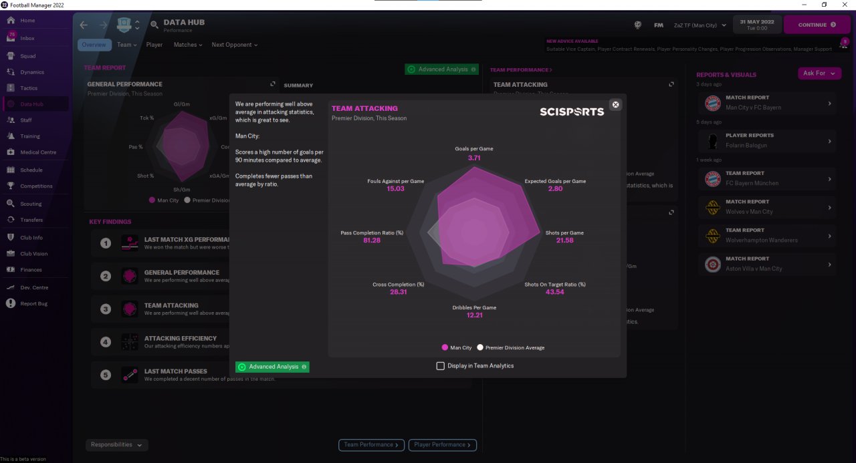
Task: Switch to the Player tab
Action: pos(154,45)
